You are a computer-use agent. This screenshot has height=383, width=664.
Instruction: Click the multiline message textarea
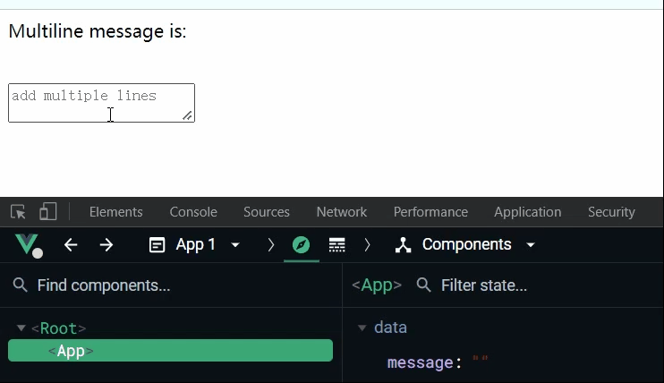point(100,102)
